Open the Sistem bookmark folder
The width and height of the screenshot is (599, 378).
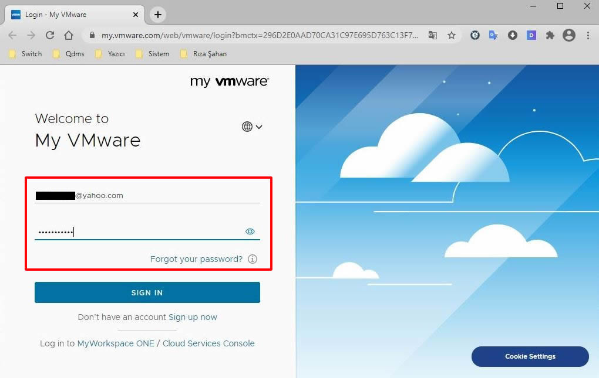coord(153,54)
